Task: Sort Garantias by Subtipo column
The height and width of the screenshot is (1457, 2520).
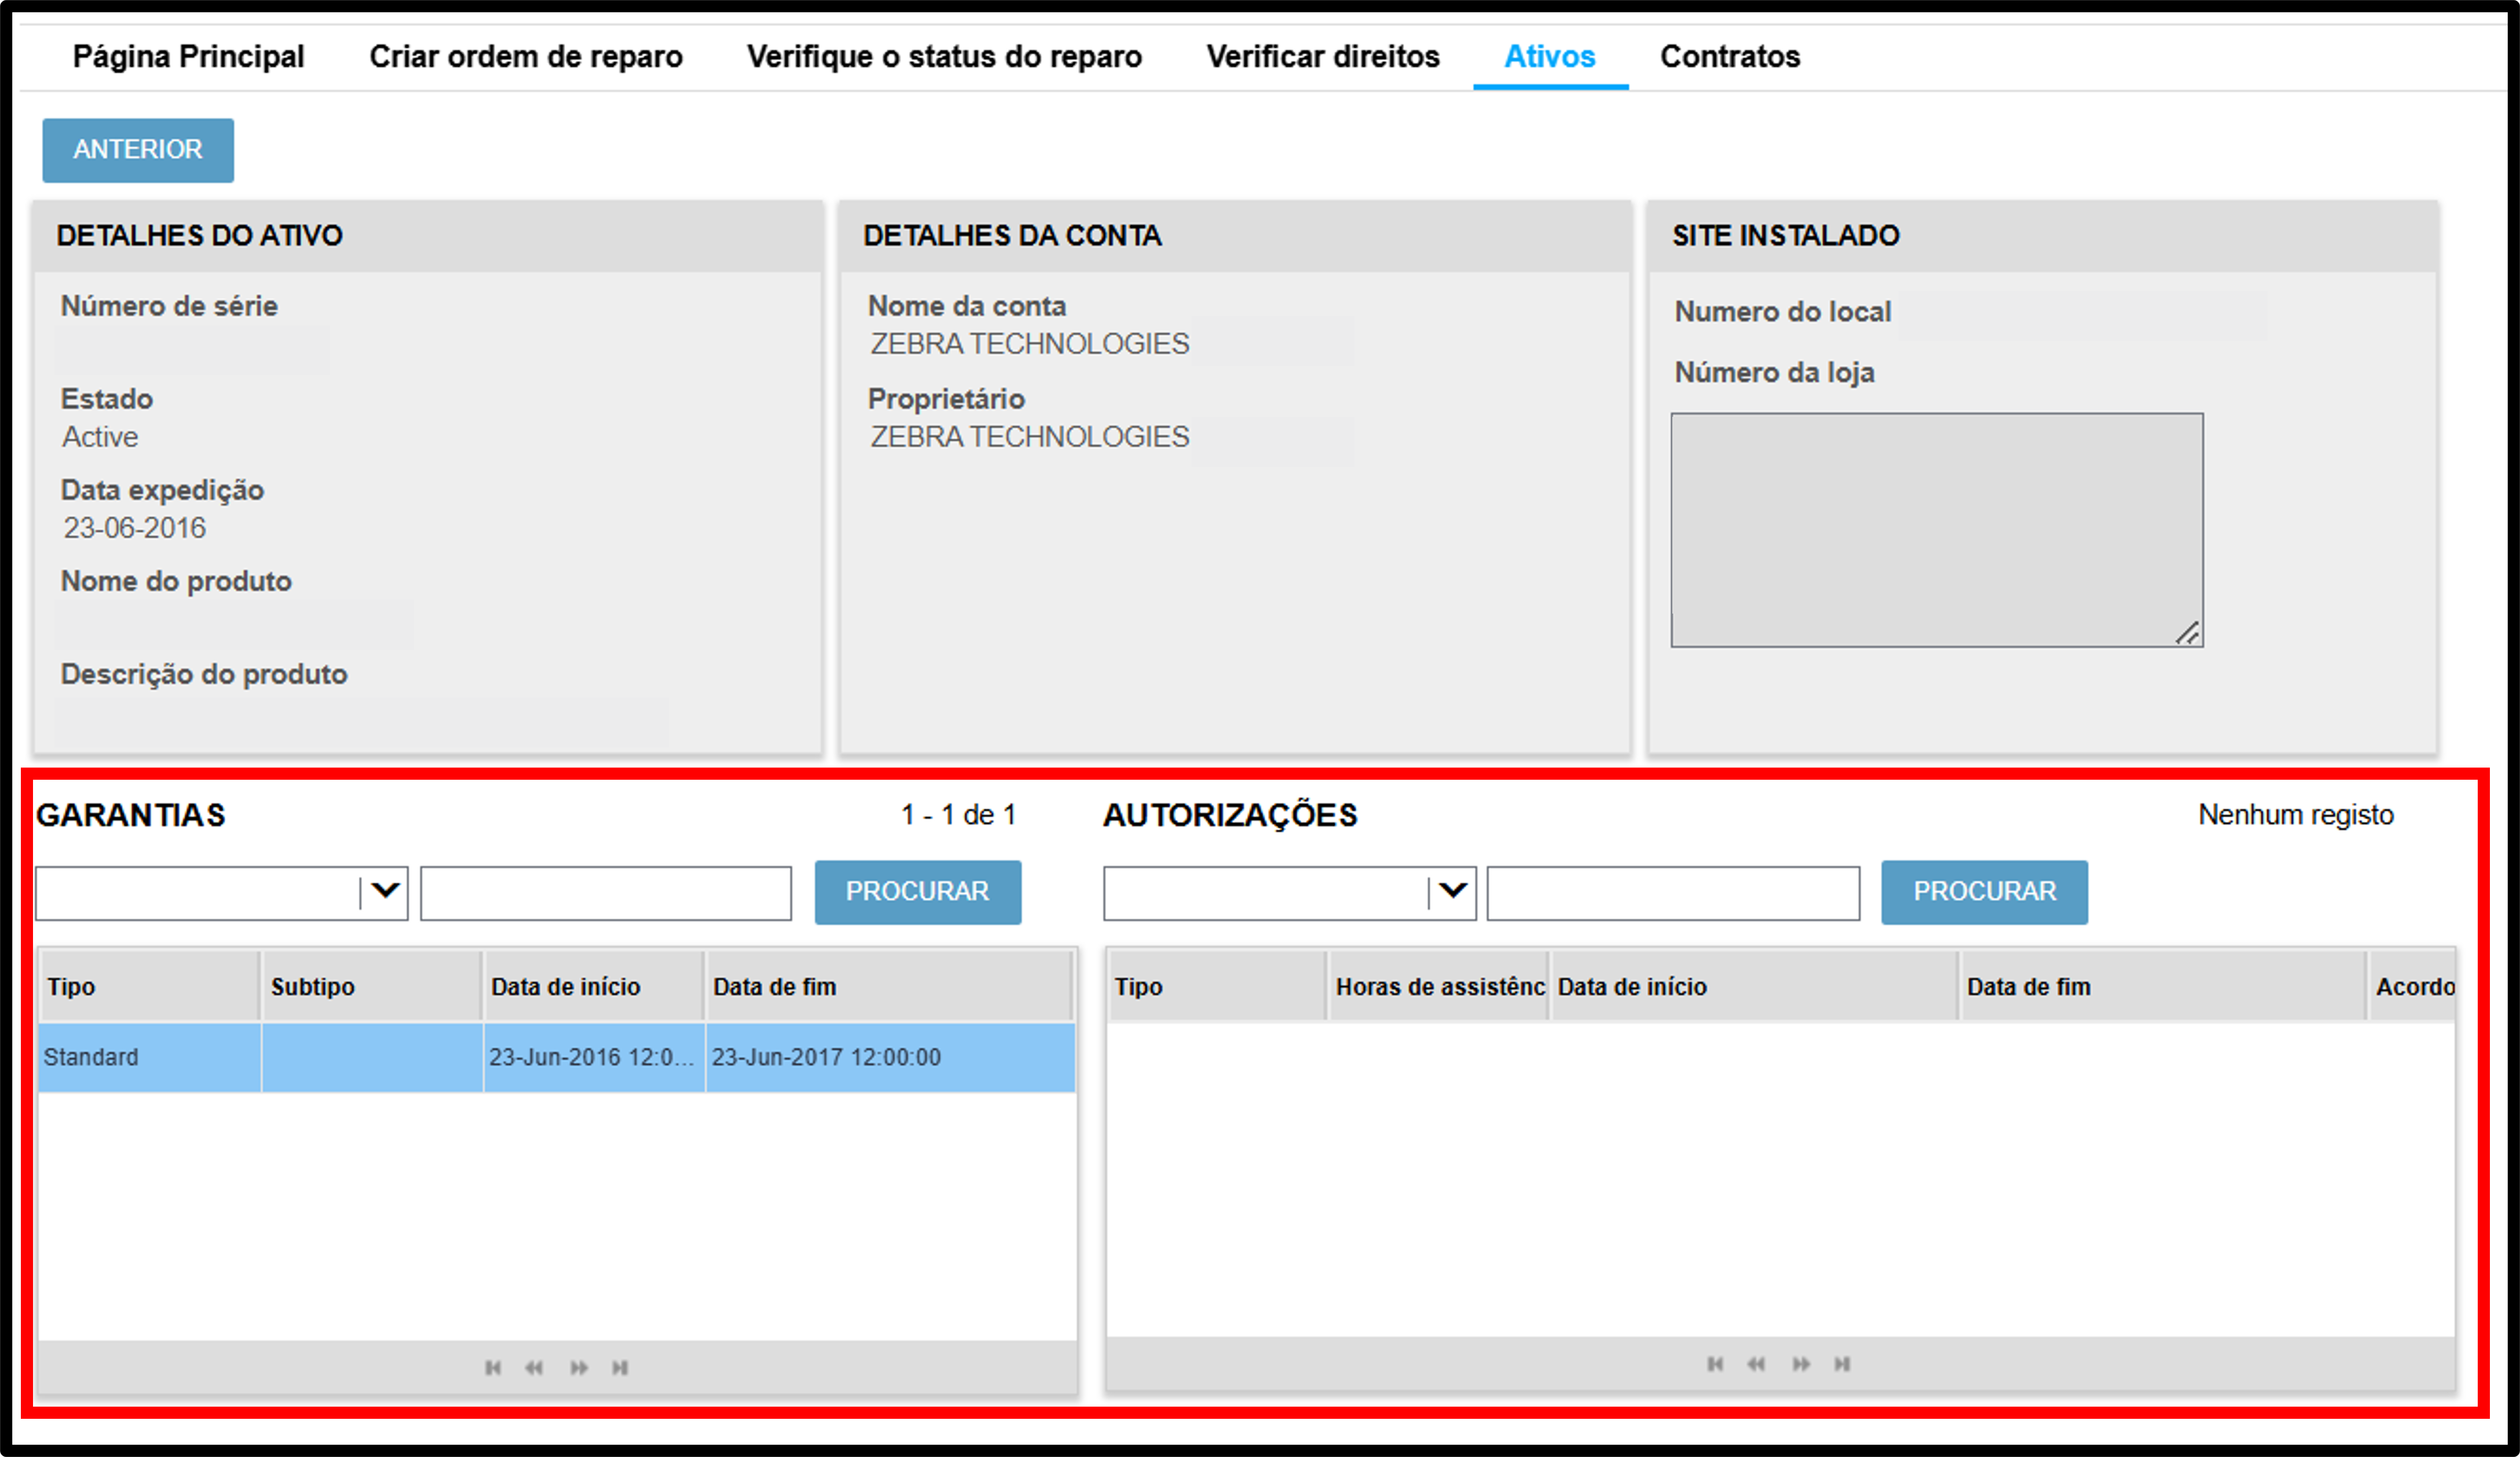Action: (372, 986)
